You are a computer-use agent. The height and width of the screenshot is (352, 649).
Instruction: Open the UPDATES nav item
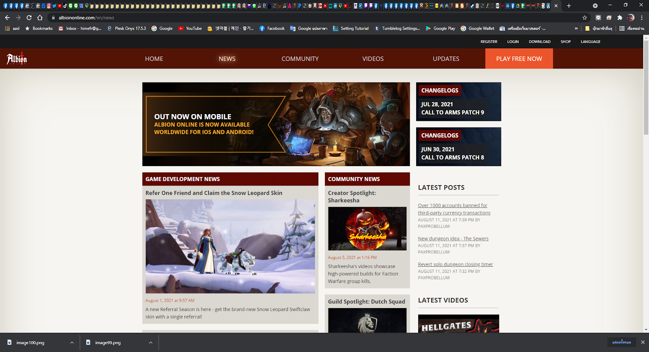446,58
